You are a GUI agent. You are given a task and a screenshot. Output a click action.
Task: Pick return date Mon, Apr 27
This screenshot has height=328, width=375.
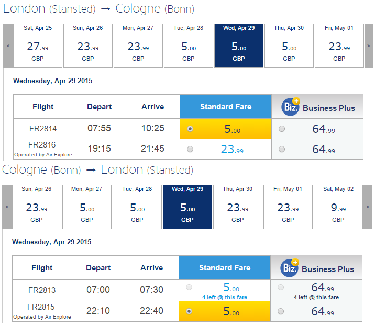pos(87,207)
